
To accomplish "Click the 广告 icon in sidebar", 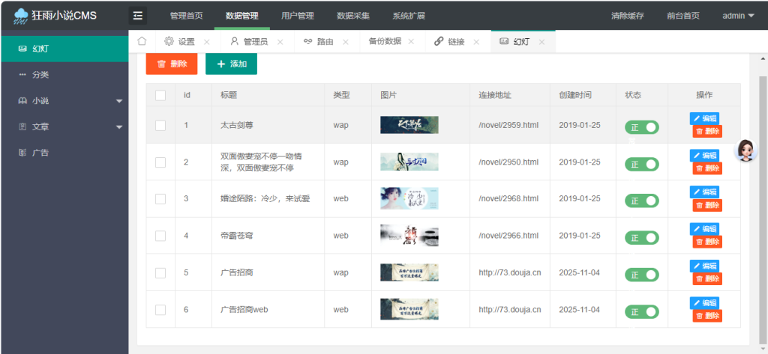I will tap(22, 153).
